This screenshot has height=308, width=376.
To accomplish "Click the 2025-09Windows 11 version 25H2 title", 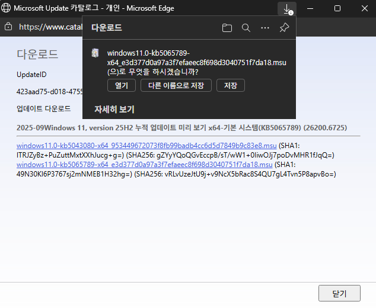I will [x=181, y=128].
